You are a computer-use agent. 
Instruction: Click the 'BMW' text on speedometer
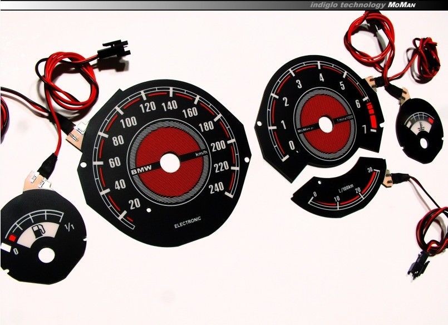[141, 170]
